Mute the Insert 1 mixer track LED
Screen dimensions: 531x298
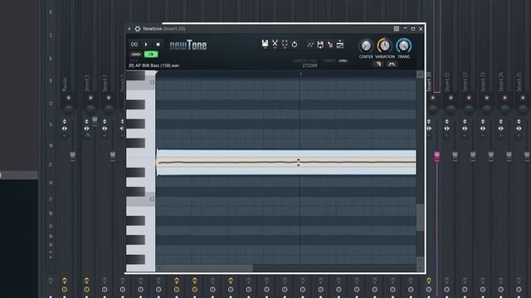click(x=90, y=98)
